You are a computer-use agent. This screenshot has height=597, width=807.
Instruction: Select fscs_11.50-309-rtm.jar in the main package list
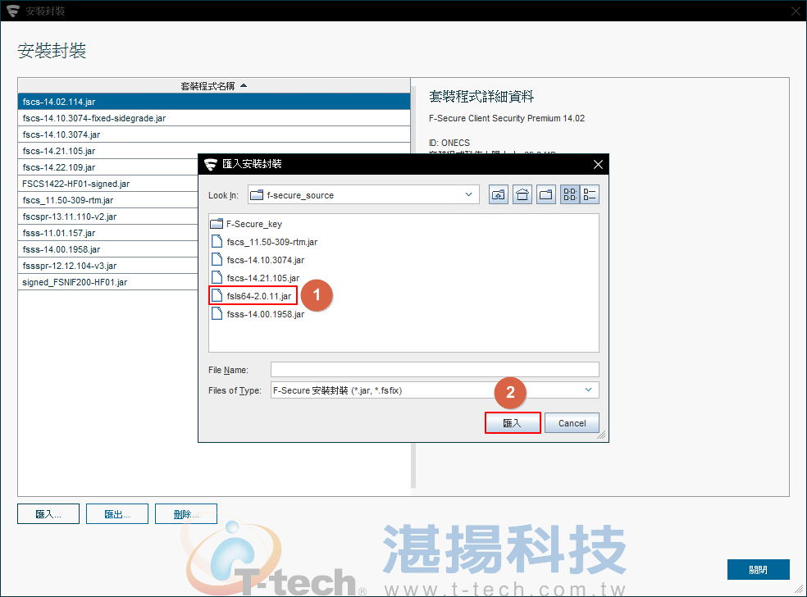pyautogui.click(x=108, y=200)
